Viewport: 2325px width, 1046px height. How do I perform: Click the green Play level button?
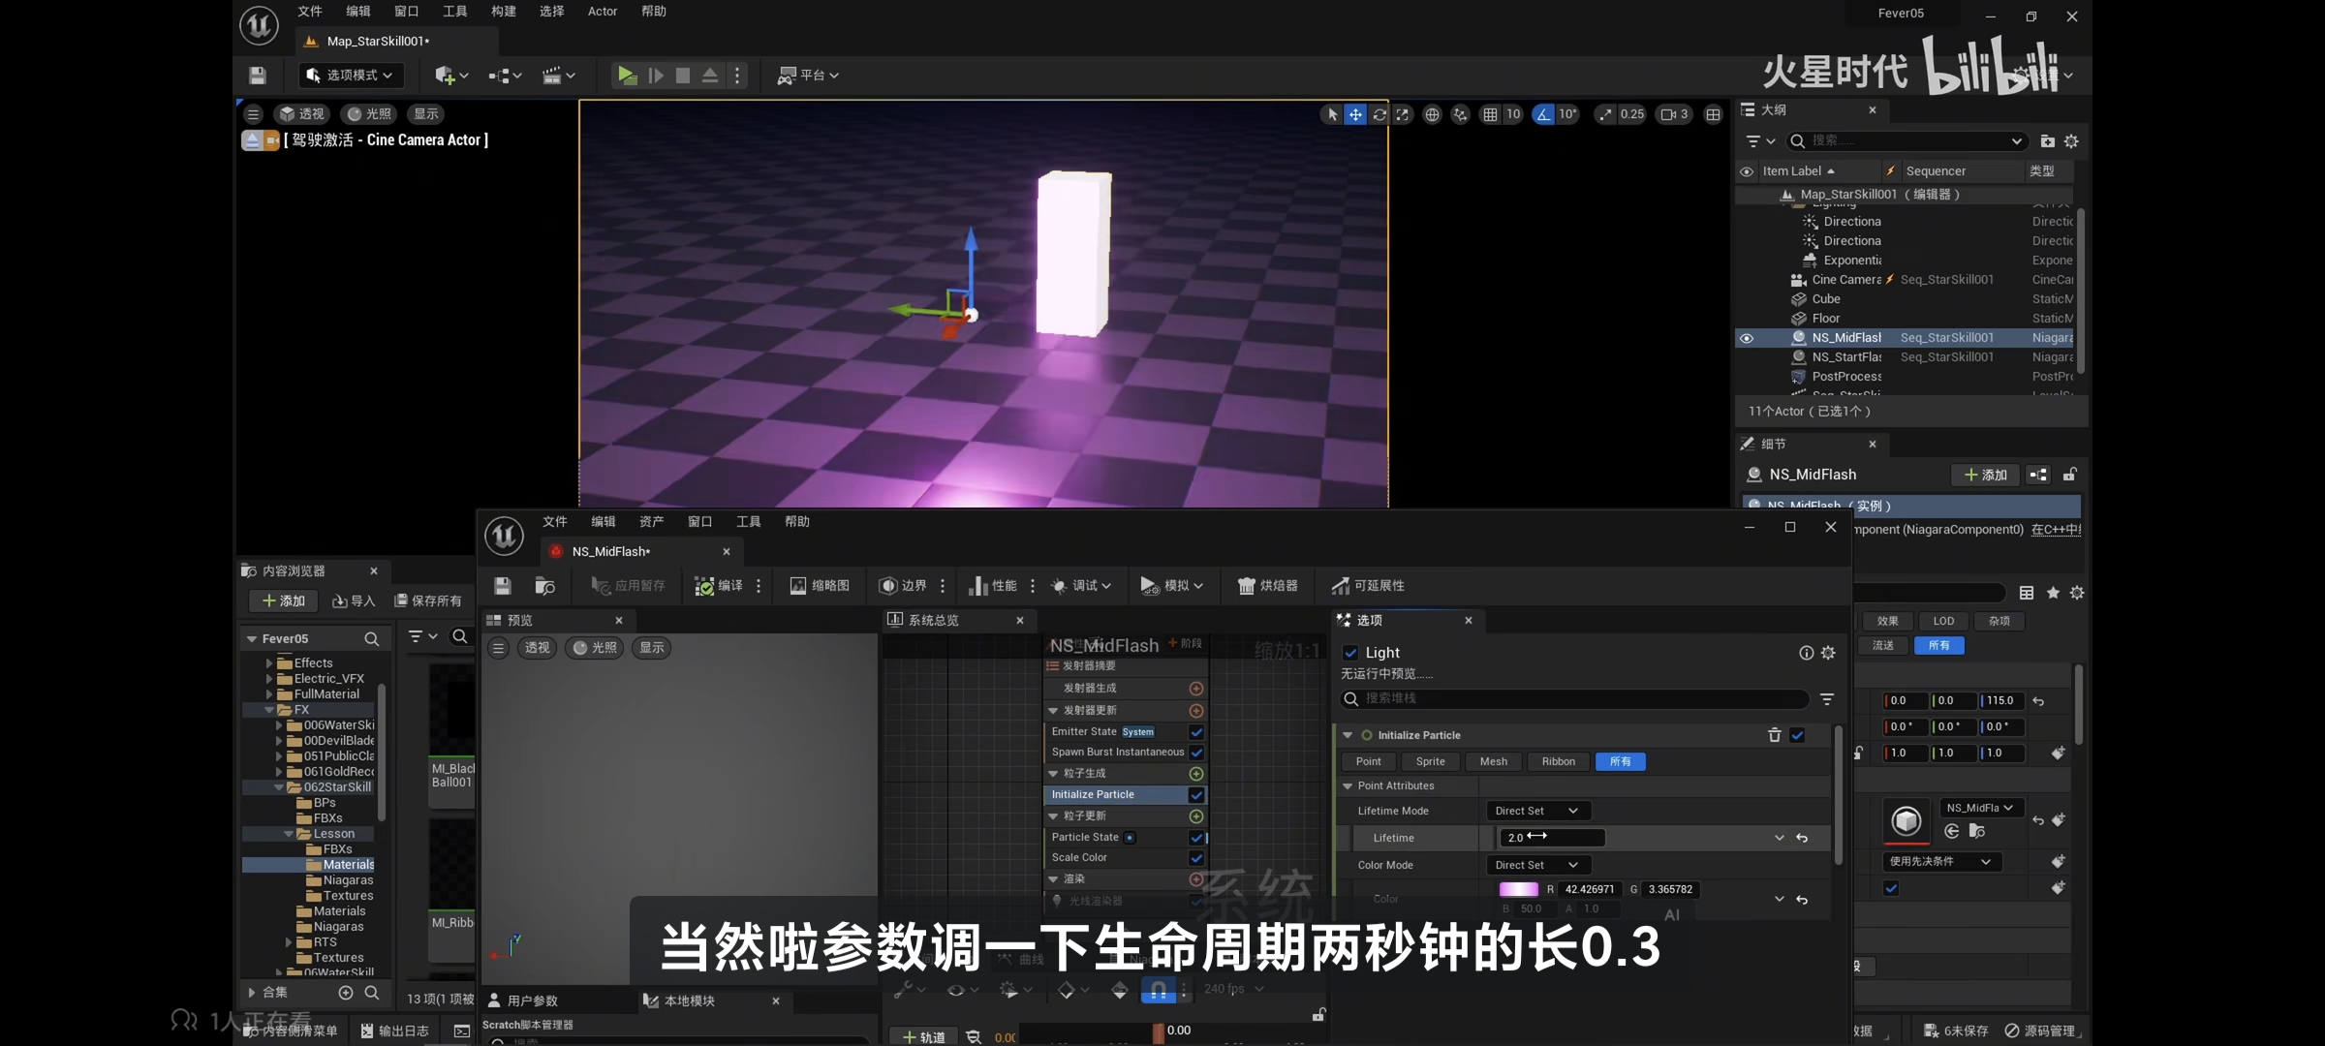tap(627, 76)
